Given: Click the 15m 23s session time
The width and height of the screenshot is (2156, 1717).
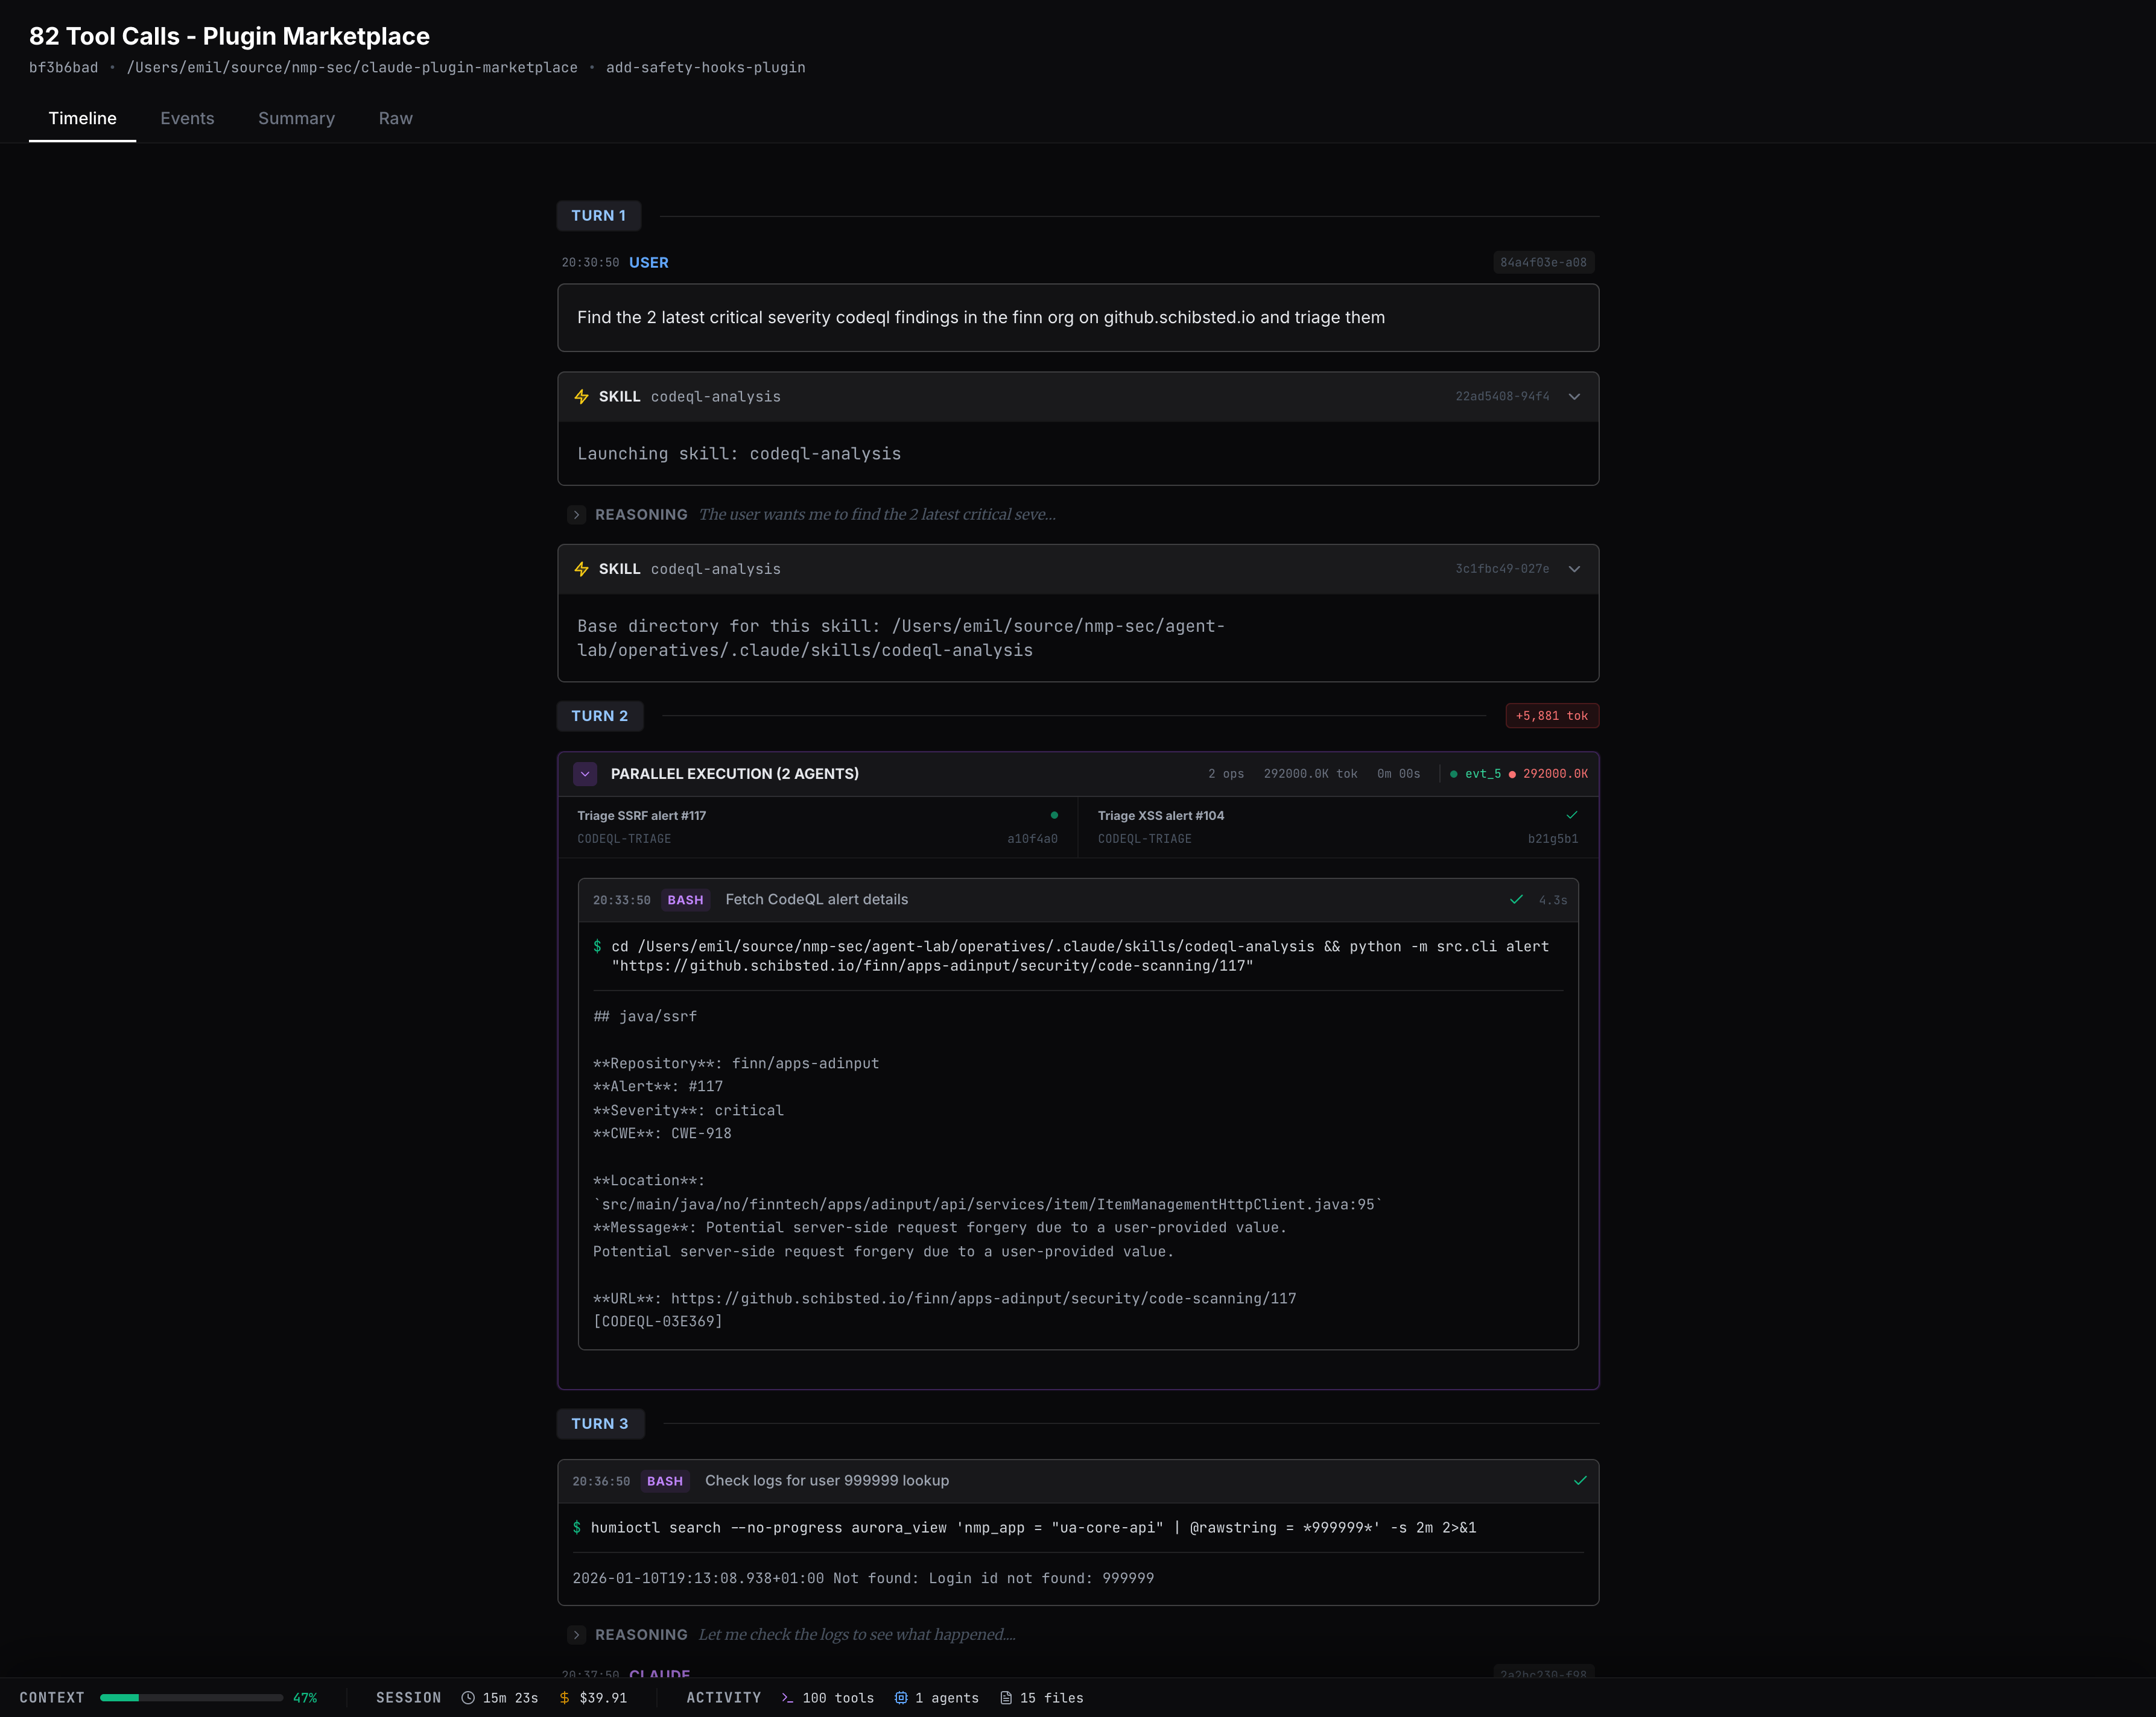Looking at the screenshot, I should (510, 1698).
